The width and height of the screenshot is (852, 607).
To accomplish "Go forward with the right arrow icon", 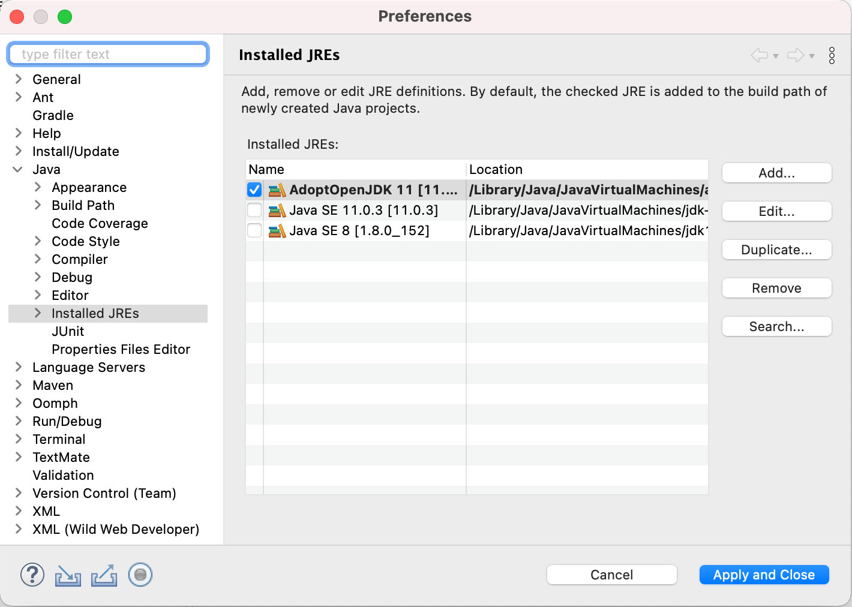I will coord(795,56).
